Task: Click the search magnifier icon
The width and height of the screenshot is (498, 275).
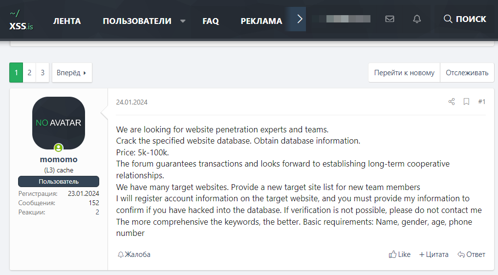Action: 448,19
